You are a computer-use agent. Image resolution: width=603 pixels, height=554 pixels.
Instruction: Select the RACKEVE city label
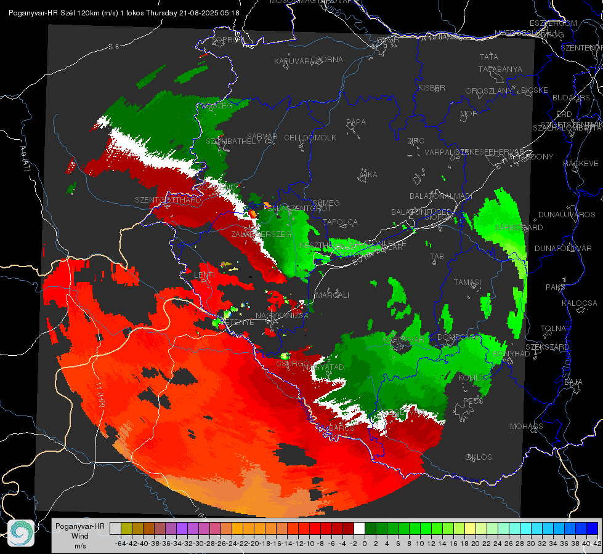[x=581, y=164]
